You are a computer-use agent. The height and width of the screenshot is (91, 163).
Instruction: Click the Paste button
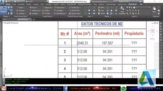click(x=154, y=10)
